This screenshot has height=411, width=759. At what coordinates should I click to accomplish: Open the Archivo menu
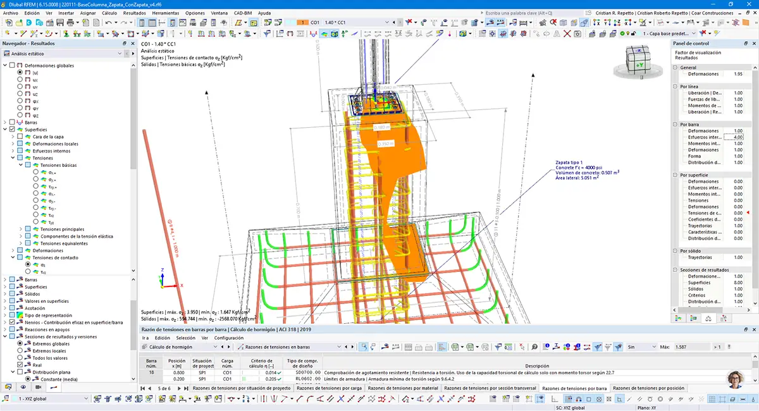[11, 13]
